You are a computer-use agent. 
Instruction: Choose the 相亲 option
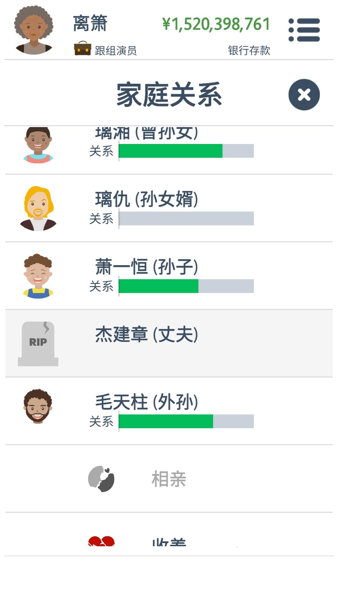pyautogui.click(x=169, y=479)
